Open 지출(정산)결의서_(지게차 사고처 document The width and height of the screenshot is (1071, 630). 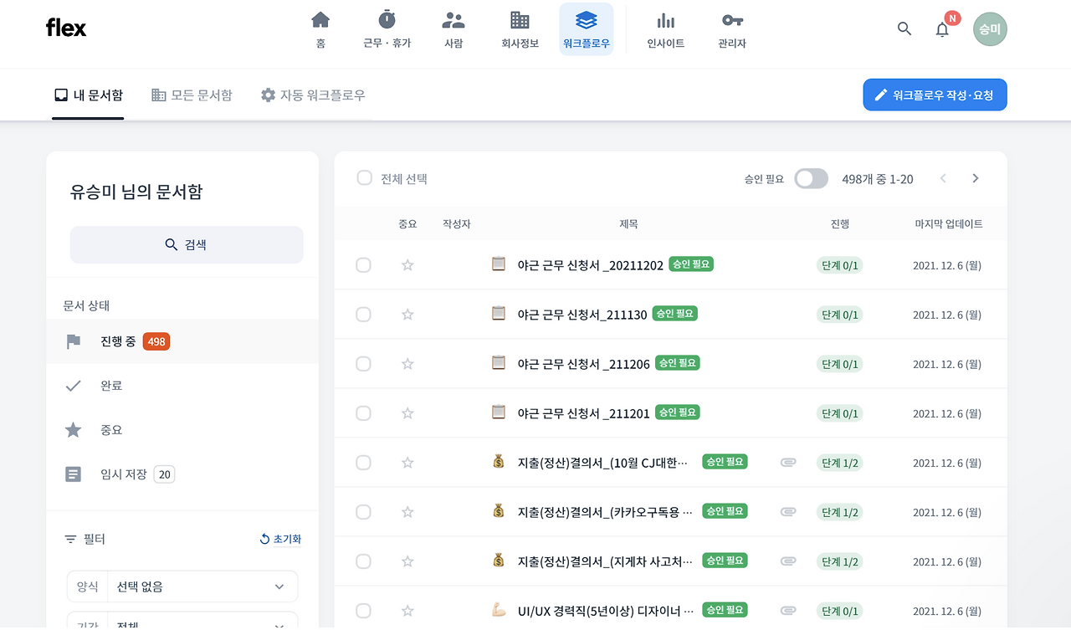pyautogui.click(x=606, y=561)
